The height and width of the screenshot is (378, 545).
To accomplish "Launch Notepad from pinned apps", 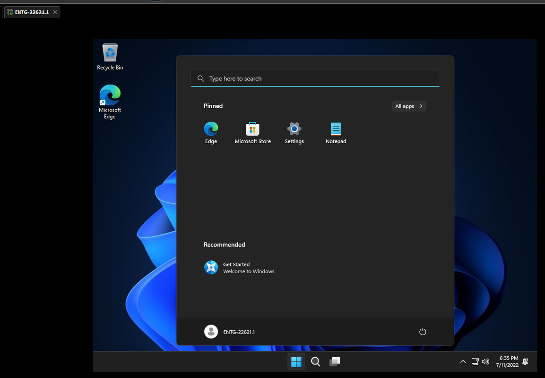I will [x=336, y=133].
